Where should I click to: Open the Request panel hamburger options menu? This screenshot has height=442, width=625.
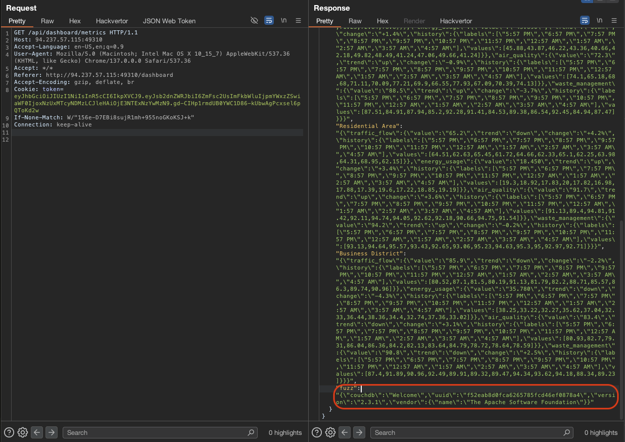pos(299,21)
